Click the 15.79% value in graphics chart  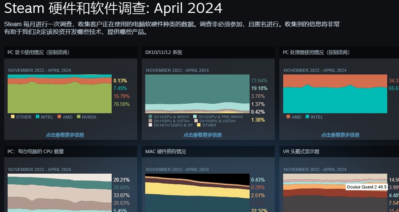[122, 97]
